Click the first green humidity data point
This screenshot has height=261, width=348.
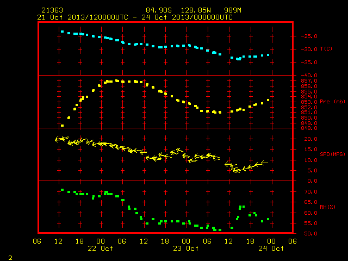62,190
